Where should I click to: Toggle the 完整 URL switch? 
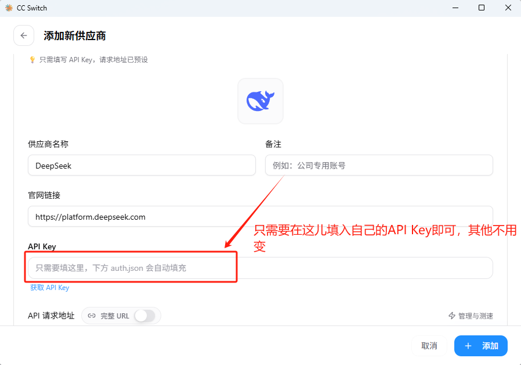click(x=145, y=316)
